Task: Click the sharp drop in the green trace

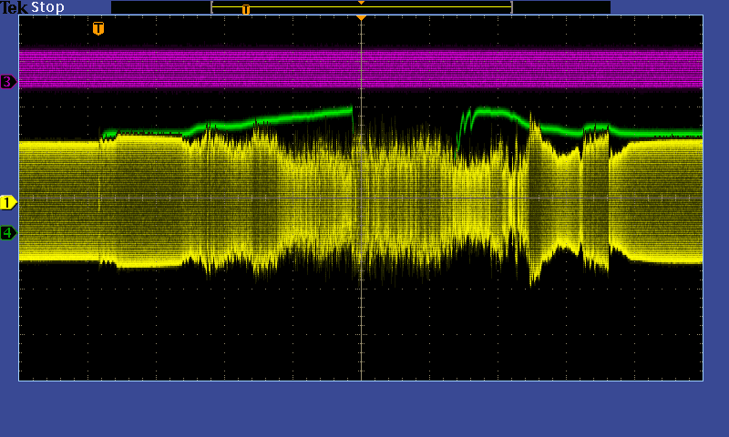Action: pyautogui.click(x=354, y=123)
